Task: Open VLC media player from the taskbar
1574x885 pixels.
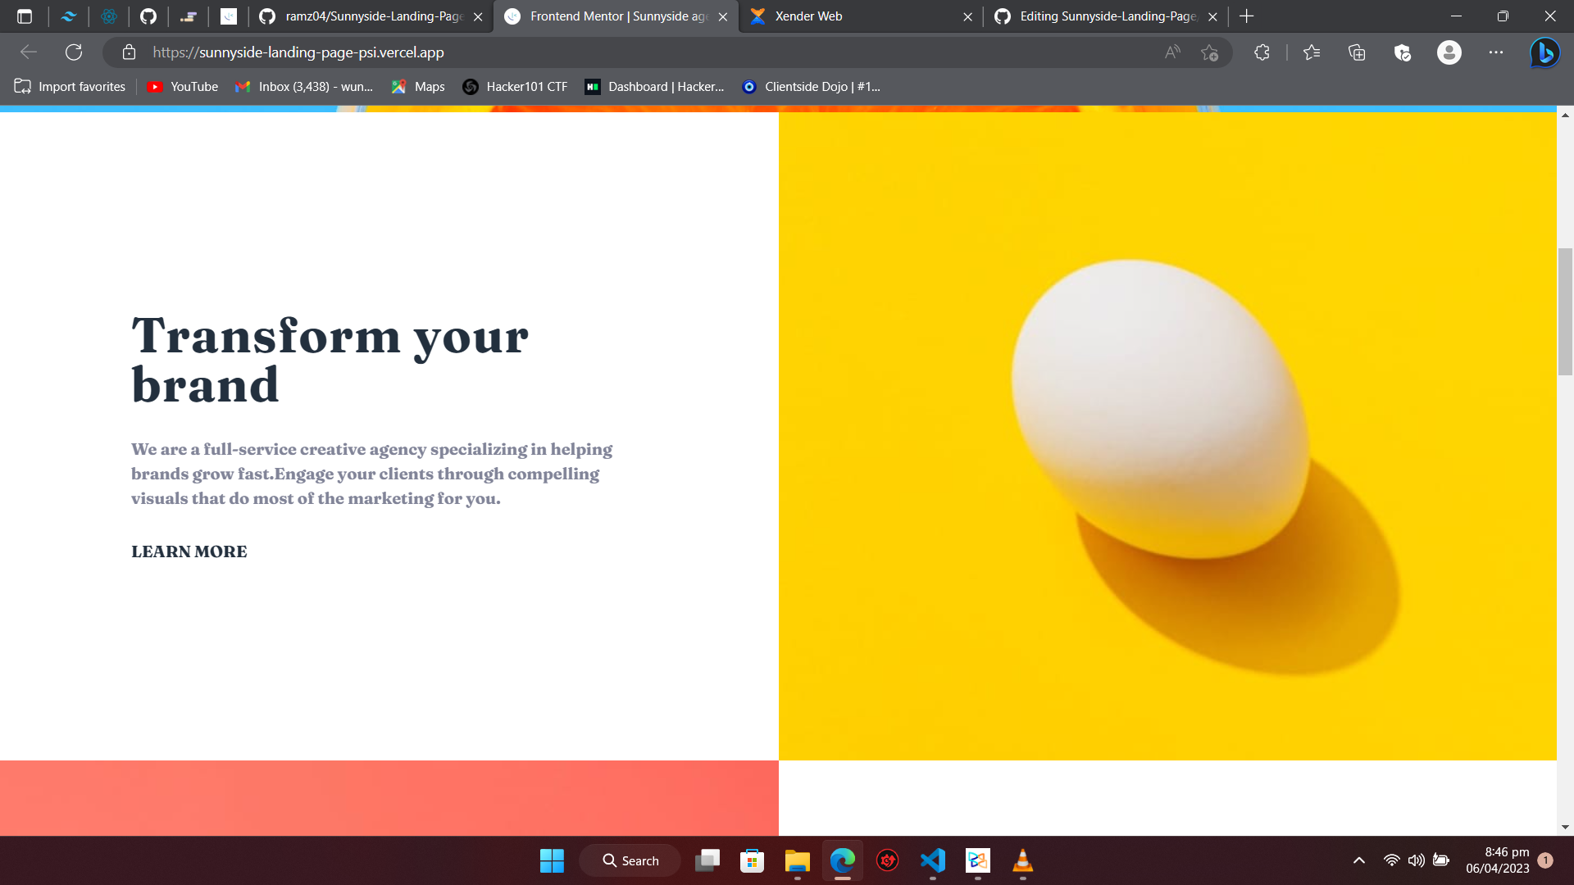Action: tap(1021, 860)
